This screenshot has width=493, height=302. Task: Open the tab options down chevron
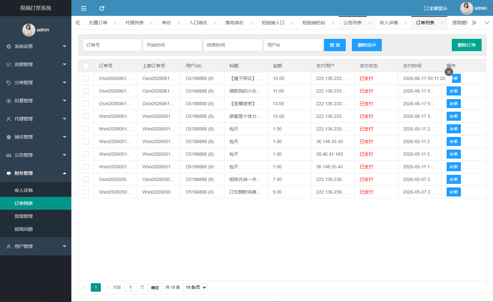coord(487,23)
